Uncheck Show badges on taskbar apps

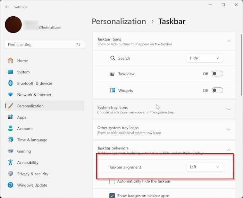tap(112, 196)
